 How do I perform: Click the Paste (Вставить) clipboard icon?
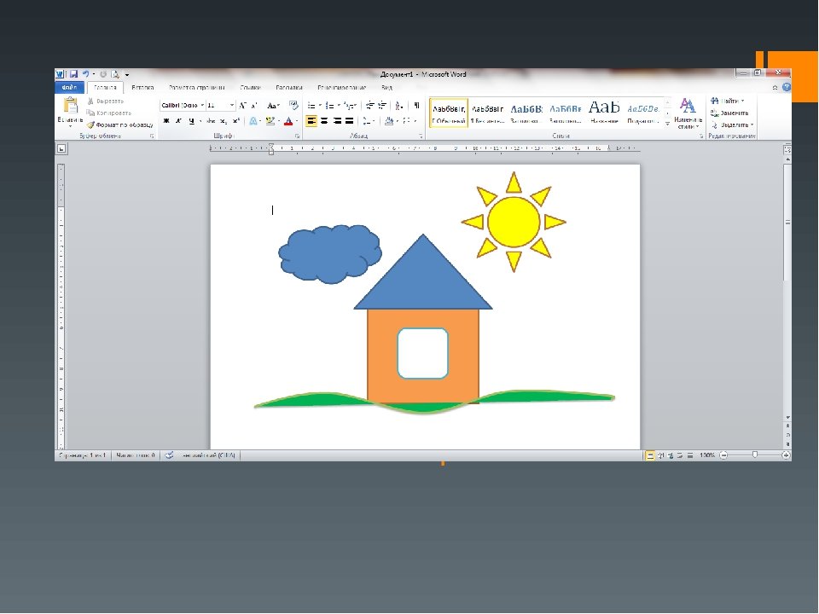point(70,108)
